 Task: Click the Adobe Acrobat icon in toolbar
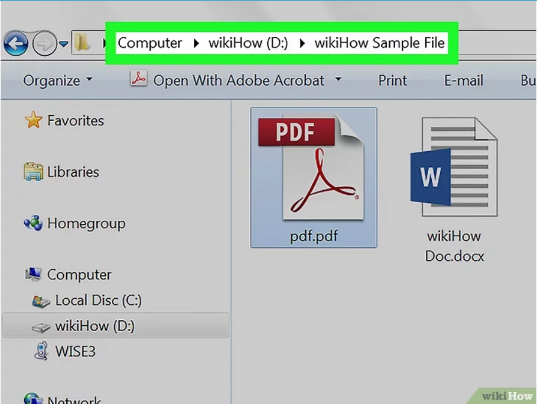(x=139, y=79)
